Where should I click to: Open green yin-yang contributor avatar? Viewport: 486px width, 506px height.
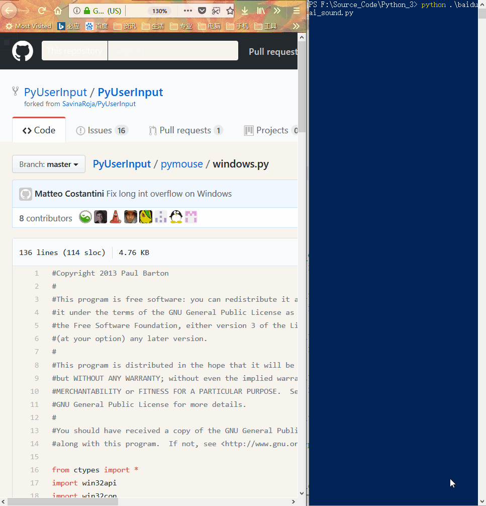tap(85, 217)
